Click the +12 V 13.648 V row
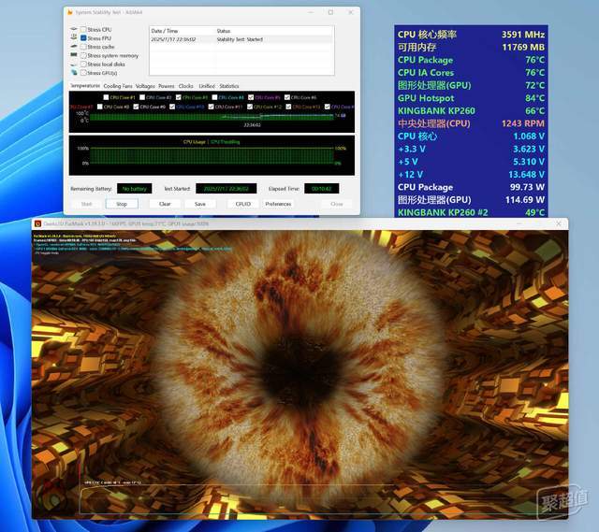The image size is (599, 532). 471,175
